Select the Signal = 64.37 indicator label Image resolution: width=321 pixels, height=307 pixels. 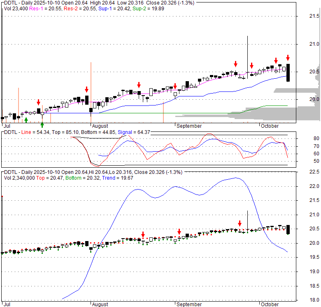pos(134,132)
